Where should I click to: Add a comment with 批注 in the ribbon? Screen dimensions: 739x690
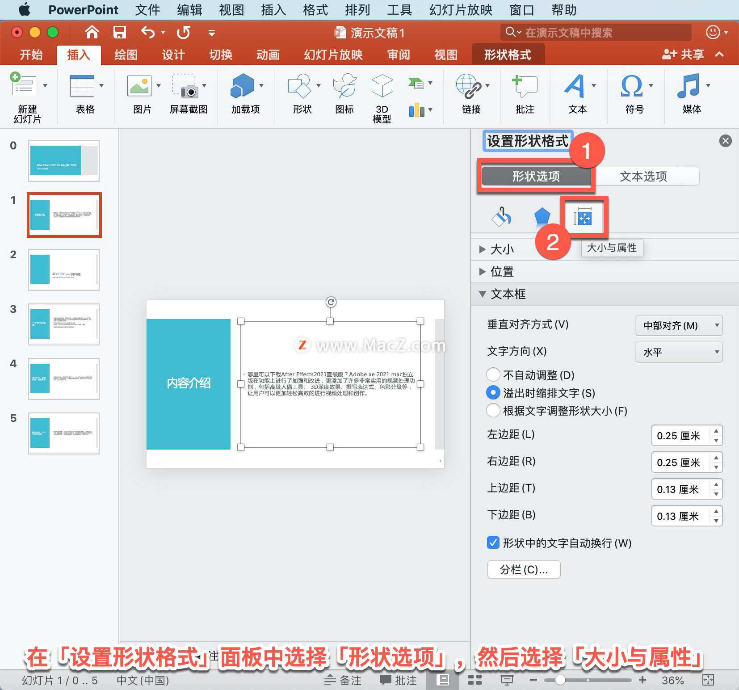point(525,86)
